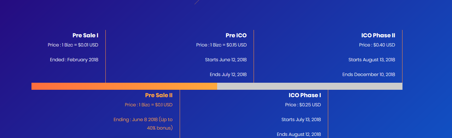
Task: Click Ended : February 2018 text
Action: click(74, 59)
